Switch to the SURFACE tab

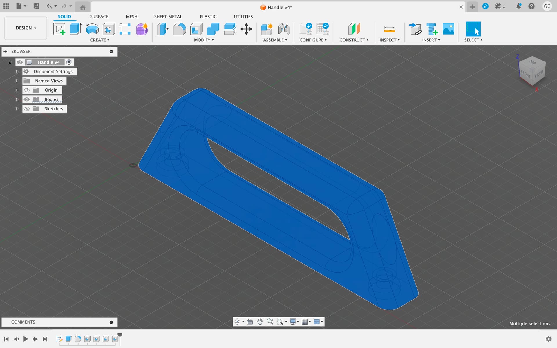pyautogui.click(x=99, y=17)
